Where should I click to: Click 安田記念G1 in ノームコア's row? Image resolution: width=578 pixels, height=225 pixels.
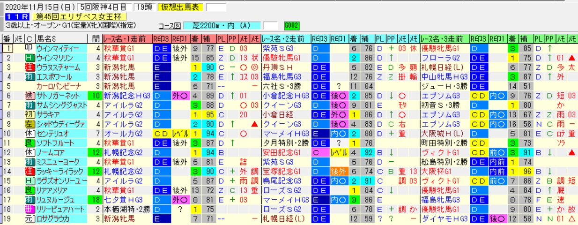[x=285, y=152]
